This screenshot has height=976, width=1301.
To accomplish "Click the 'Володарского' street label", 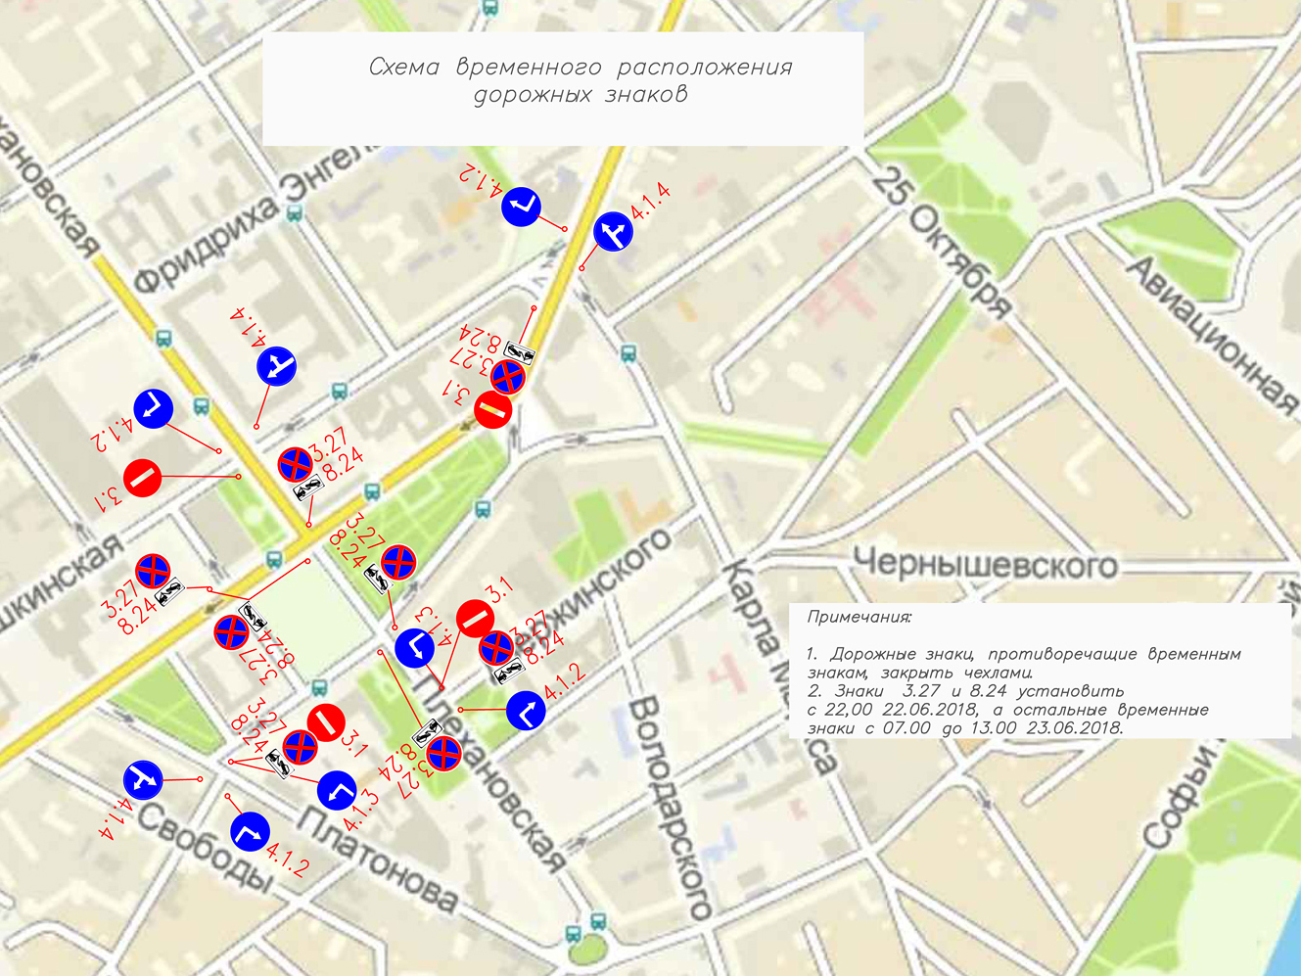I will pyautogui.click(x=672, y=808).
